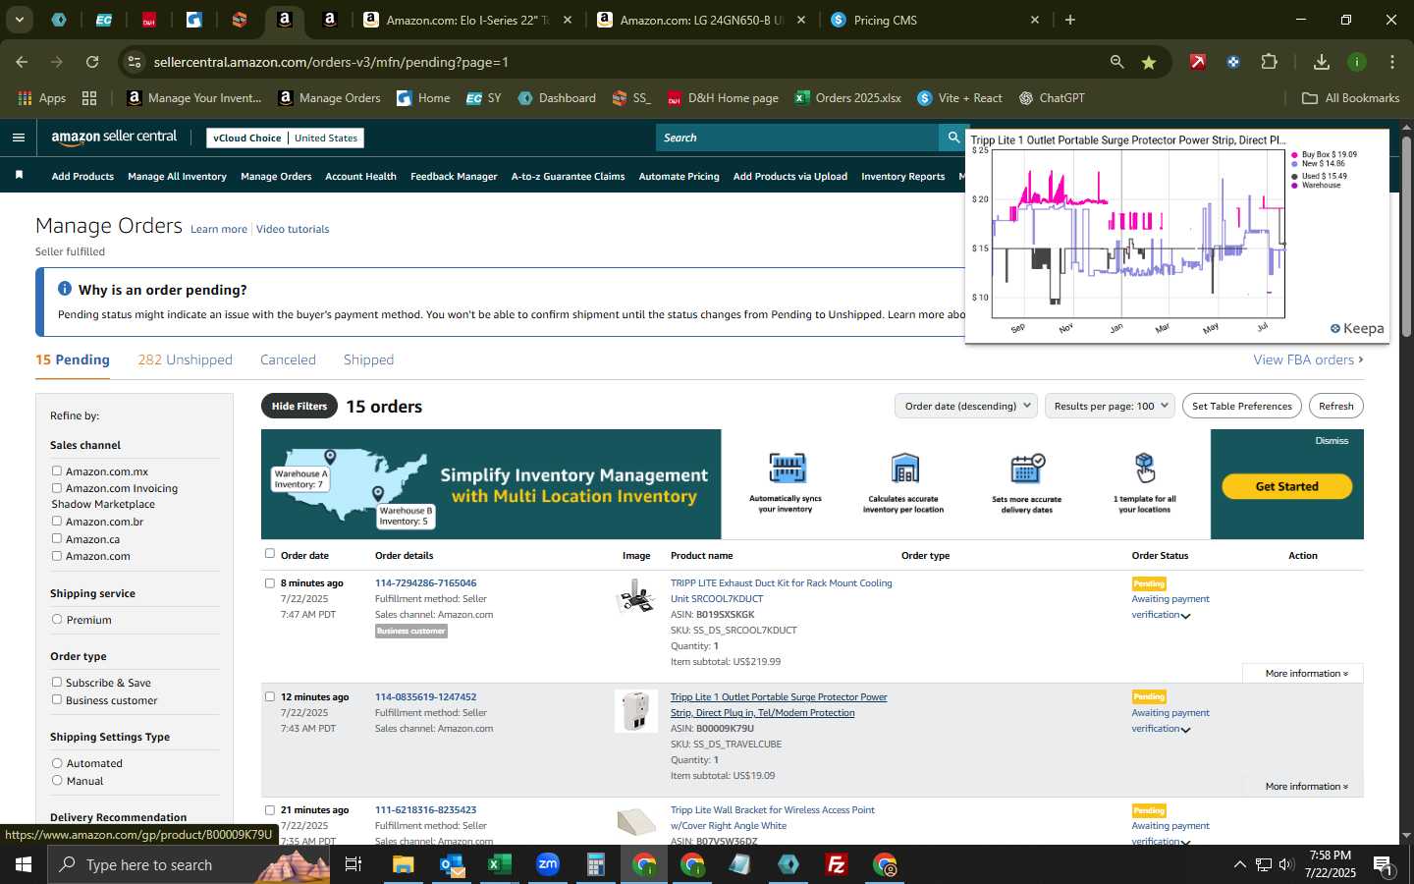The height and width of the screenshot is (884, 1414).
Task: Click the Hide Filters button
Action: pyautogui.click(x=299, y=406)
